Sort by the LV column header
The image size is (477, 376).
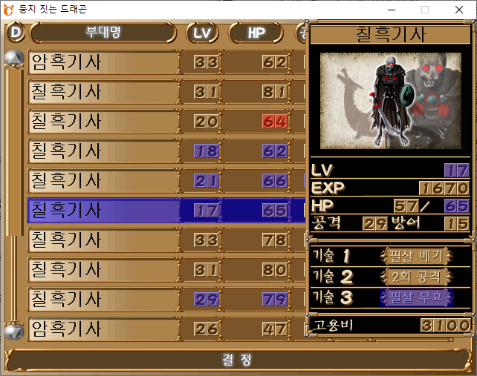click(x=202, y=33)
